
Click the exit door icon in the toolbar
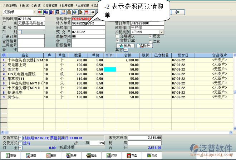[177, 12]
